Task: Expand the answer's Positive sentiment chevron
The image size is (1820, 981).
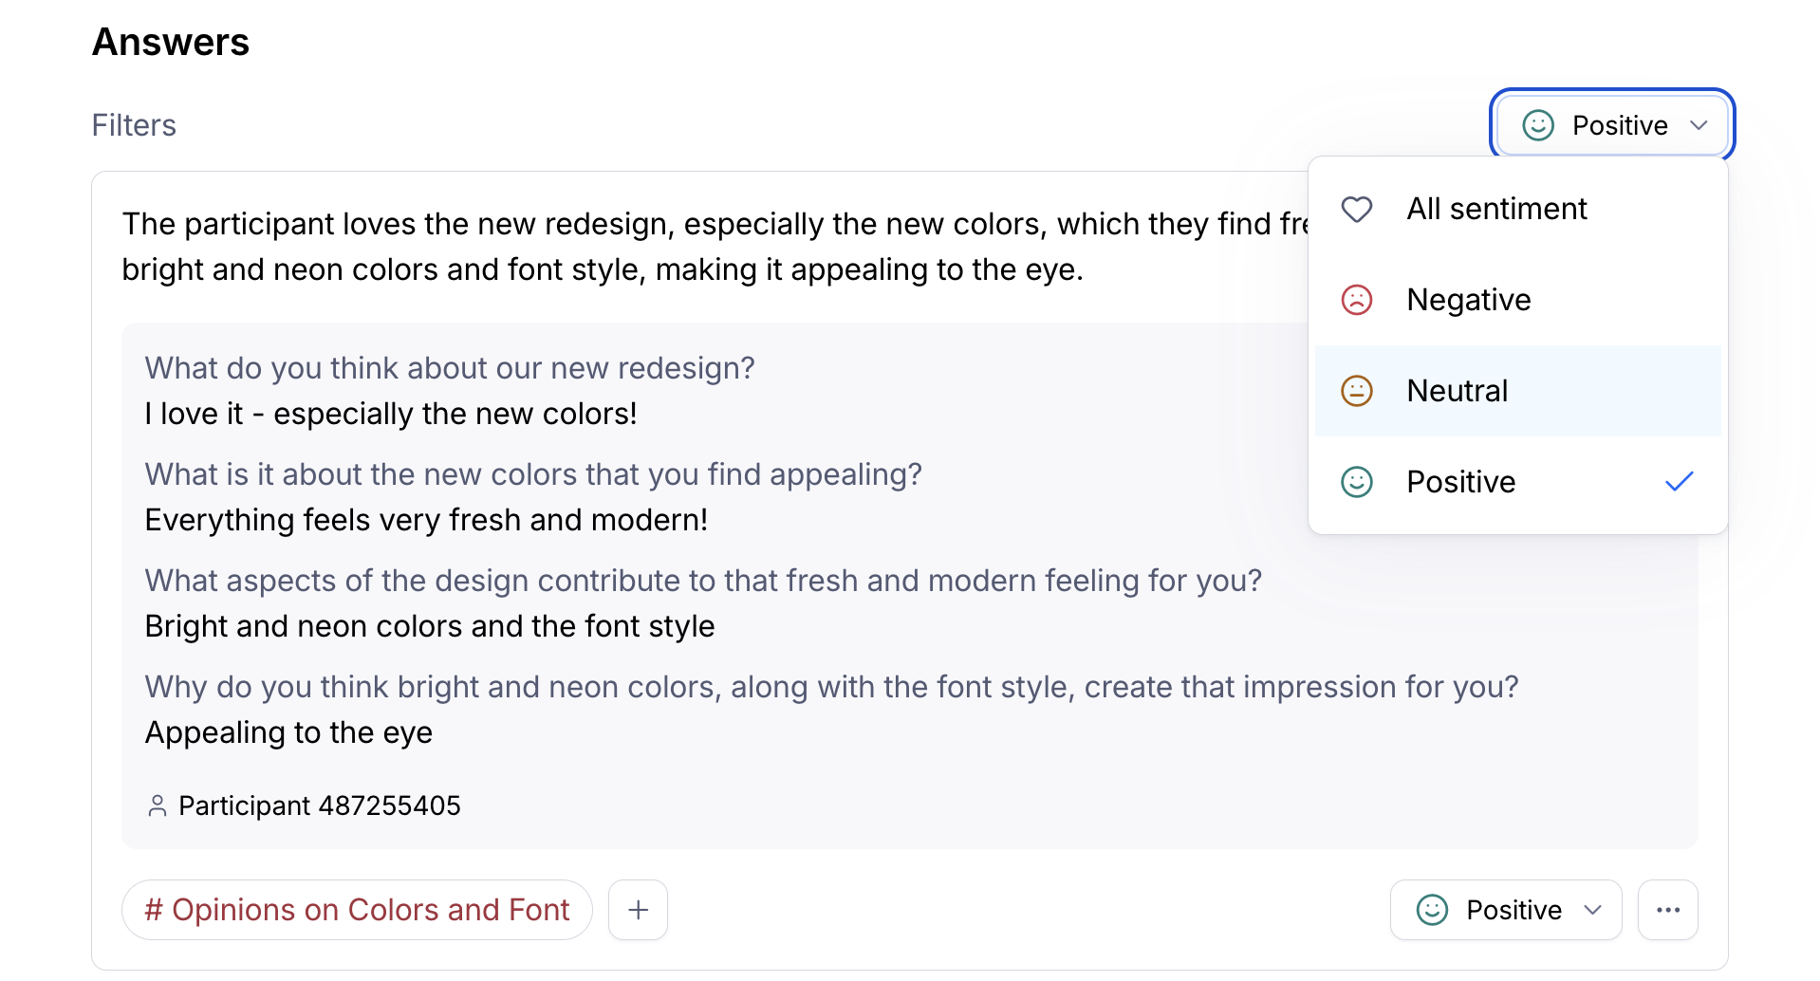Action: coord(1592,910)
